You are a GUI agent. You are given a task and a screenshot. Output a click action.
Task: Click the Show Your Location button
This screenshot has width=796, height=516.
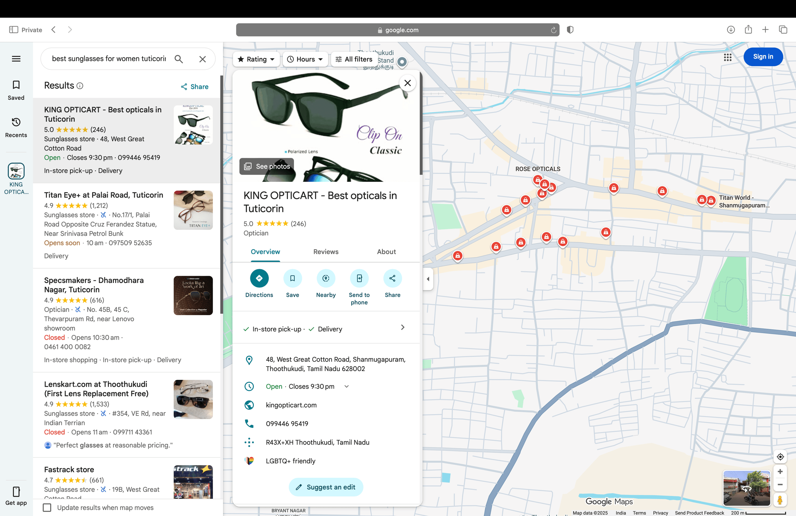780,457
